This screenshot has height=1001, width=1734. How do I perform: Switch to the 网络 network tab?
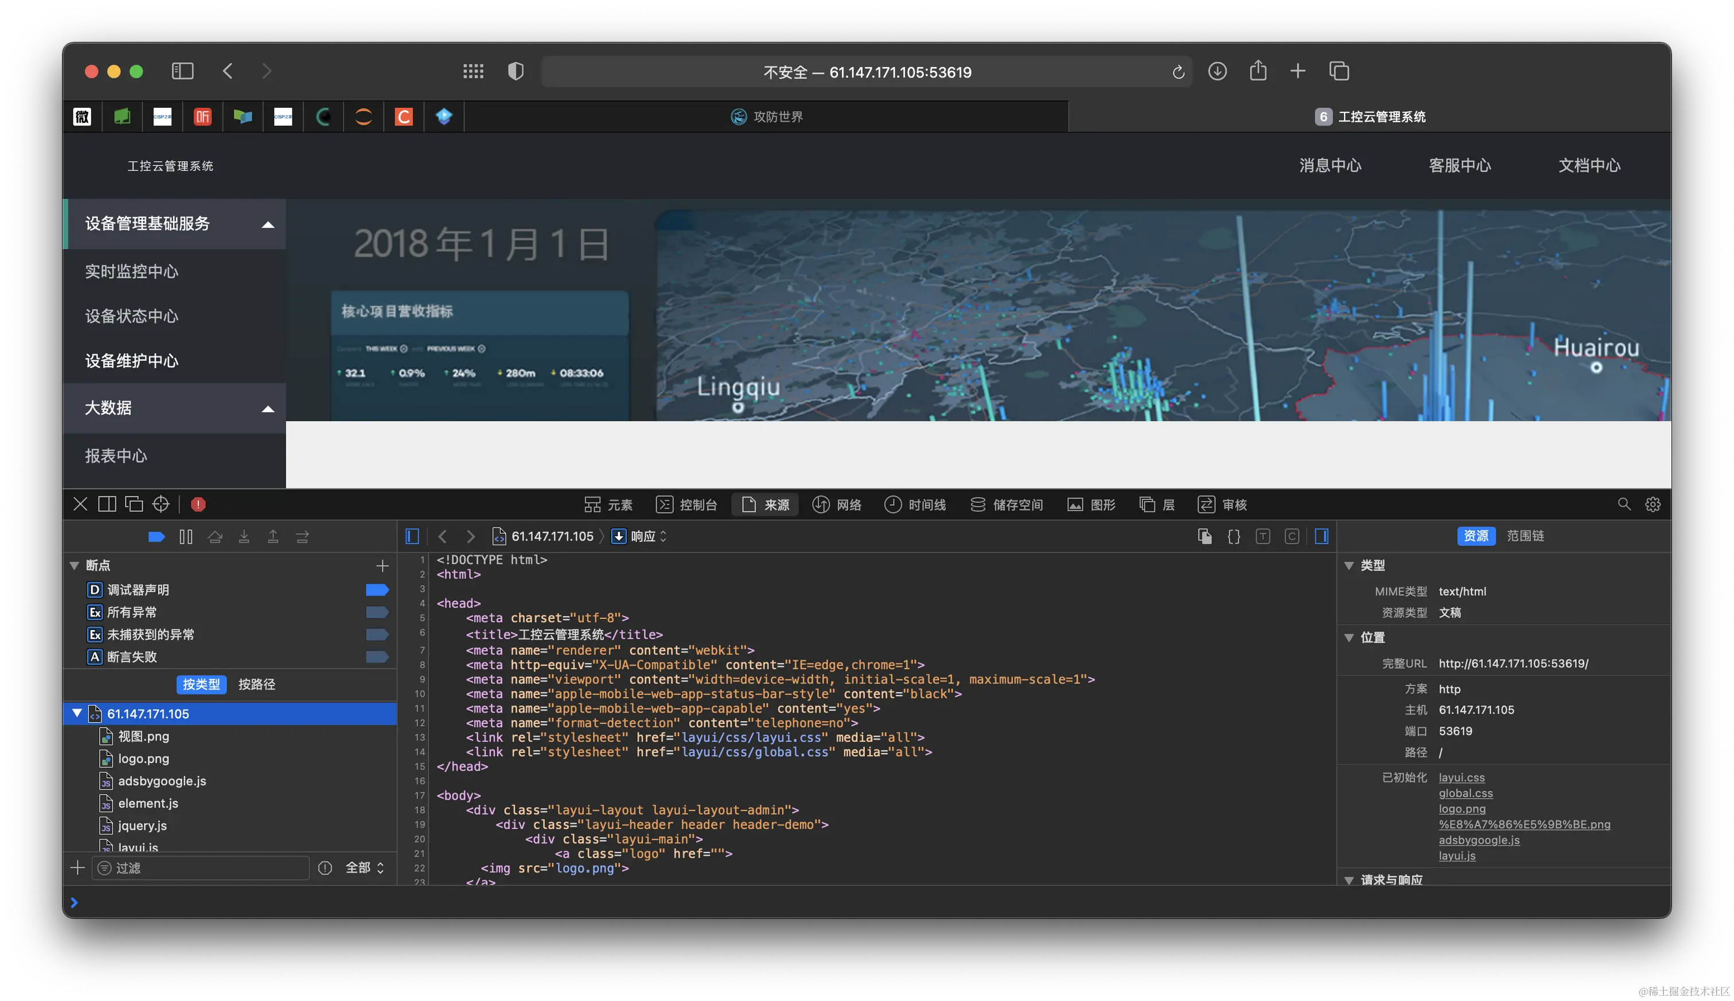(837, 504)
